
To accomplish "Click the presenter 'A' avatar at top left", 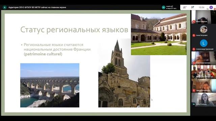I will (x=5, y=7).
